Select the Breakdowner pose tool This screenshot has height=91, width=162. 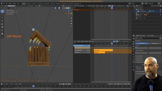tap(2, 37)
